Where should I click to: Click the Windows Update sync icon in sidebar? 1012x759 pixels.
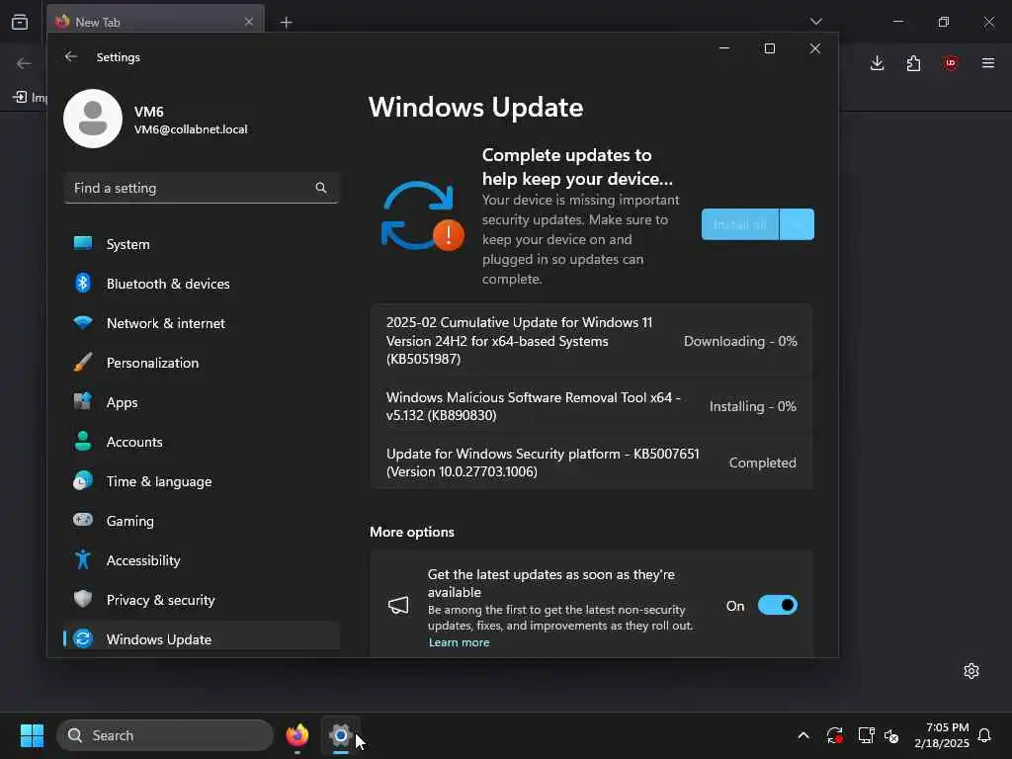tap(83, 638)
